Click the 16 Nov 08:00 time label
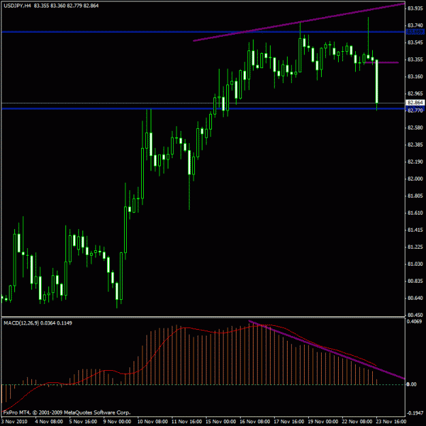The image size is (426, 426). coord(255,422)
